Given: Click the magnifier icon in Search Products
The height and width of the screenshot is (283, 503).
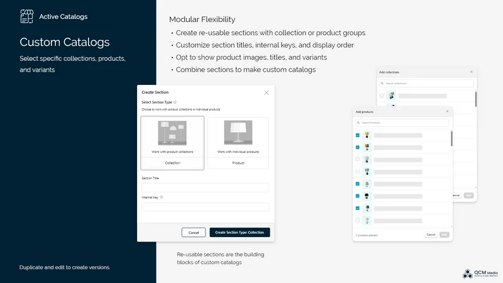Looking at the screenshot, I should pyautogui.click(x=358, y=123).
